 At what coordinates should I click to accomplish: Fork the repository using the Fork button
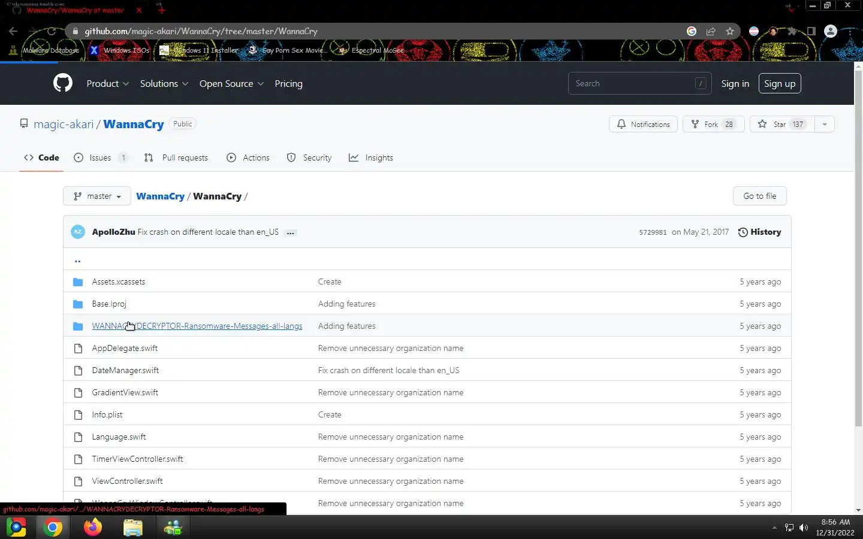(713, 124)
